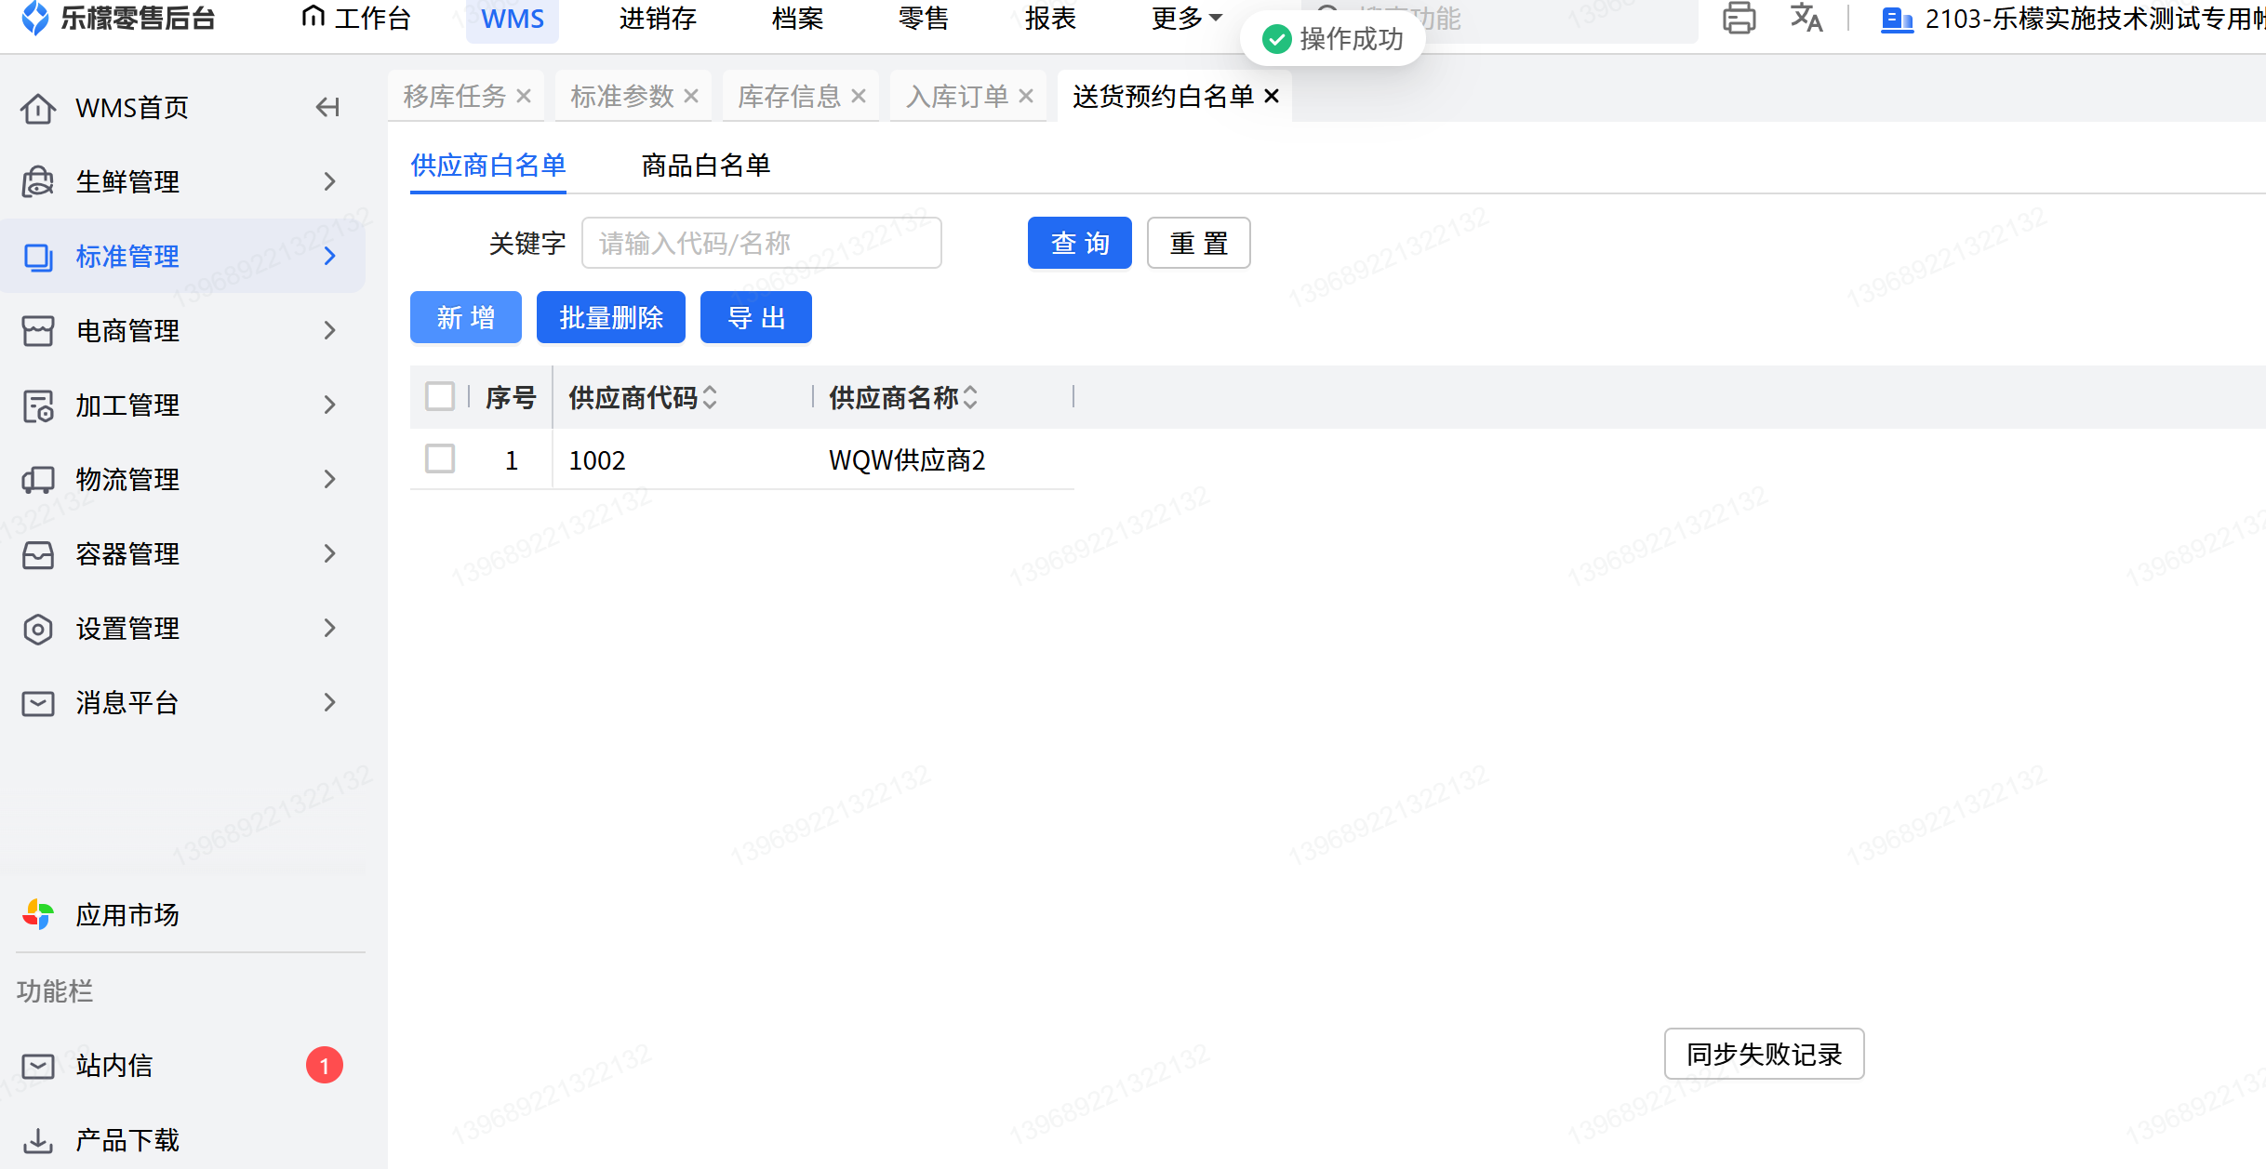2266x1169 pixels.
Task: Click the language translation icon
Action: (x=1806, y=18)
